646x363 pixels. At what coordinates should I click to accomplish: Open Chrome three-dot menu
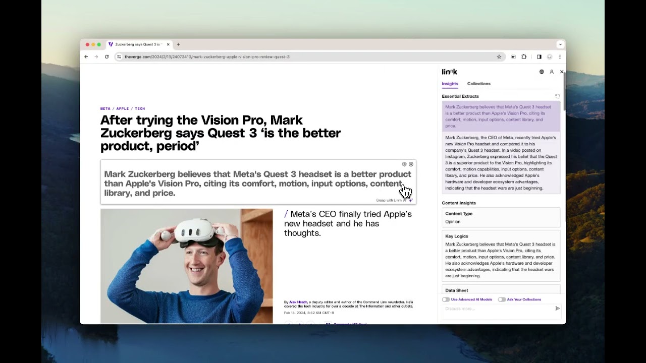[560, 57]
